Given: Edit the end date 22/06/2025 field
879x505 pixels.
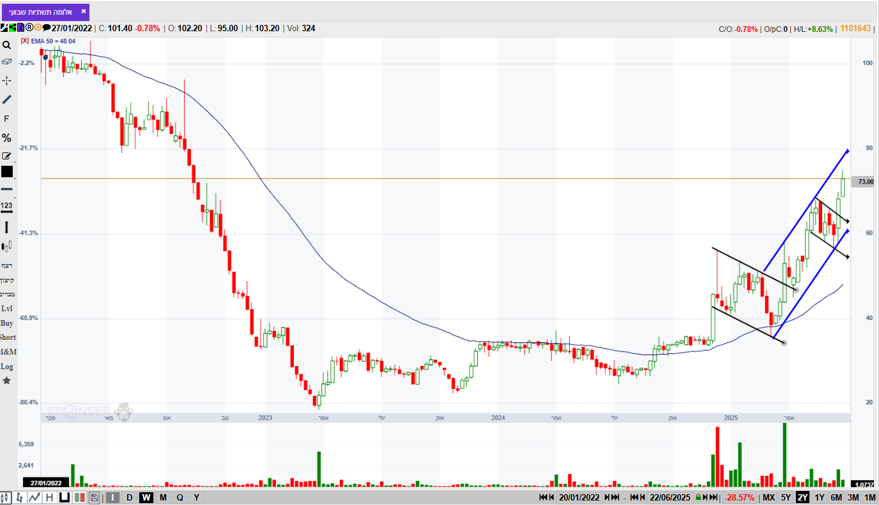Looking at the screenshot, I should click(671, 497).
